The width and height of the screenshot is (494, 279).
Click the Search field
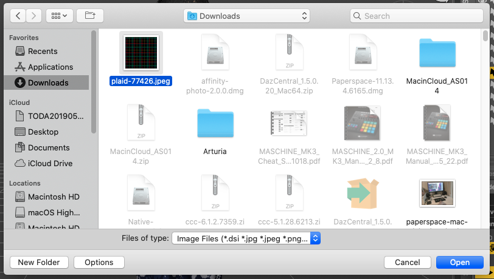pyautogui.click(x=417, y=16)
